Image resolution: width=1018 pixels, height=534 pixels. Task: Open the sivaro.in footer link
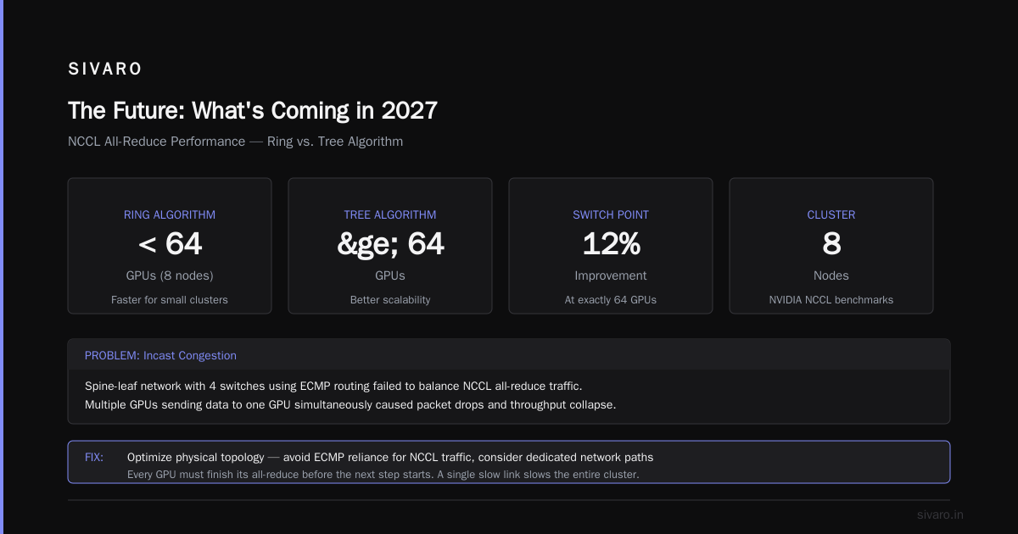point(940,515)
